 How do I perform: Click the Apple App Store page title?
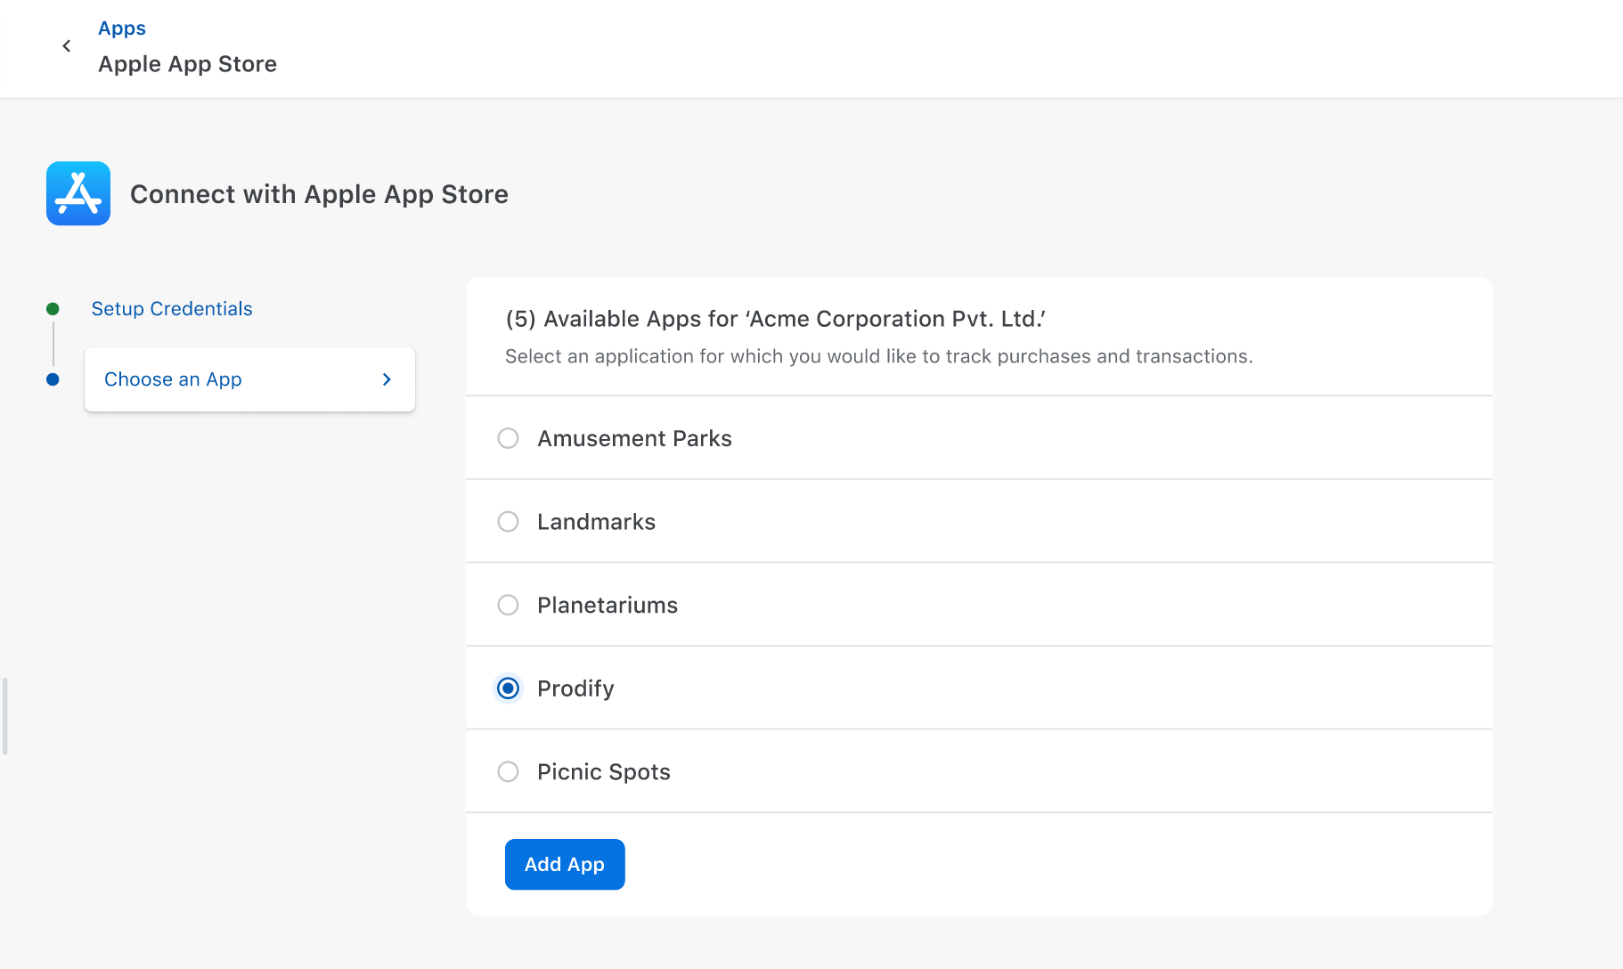tap(187, 64)
